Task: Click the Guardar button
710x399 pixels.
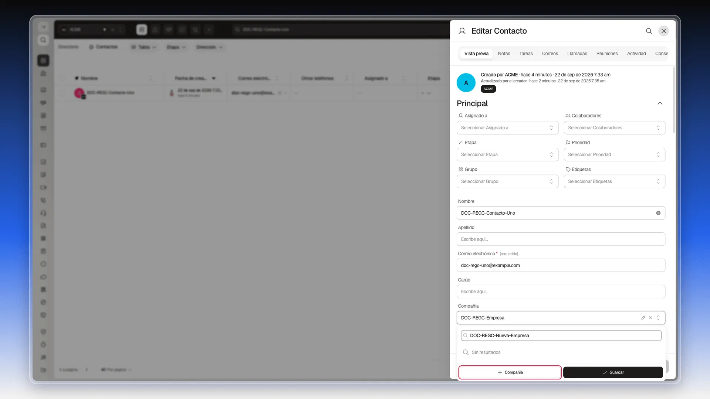Action: (613, 372)
